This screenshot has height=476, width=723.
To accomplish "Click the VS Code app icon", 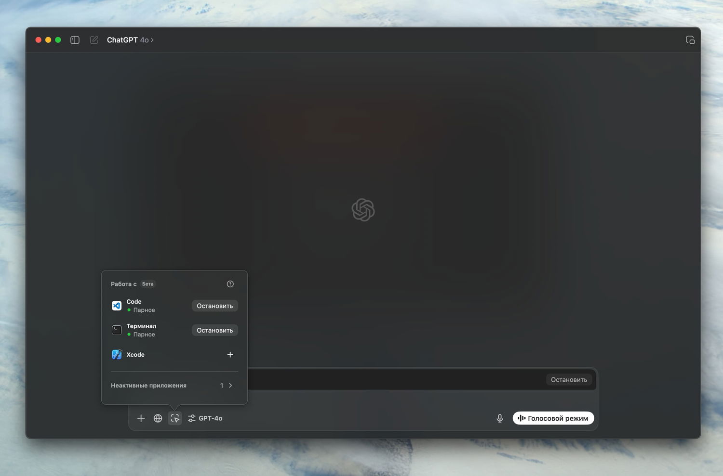I will click(x=117, y=306).
